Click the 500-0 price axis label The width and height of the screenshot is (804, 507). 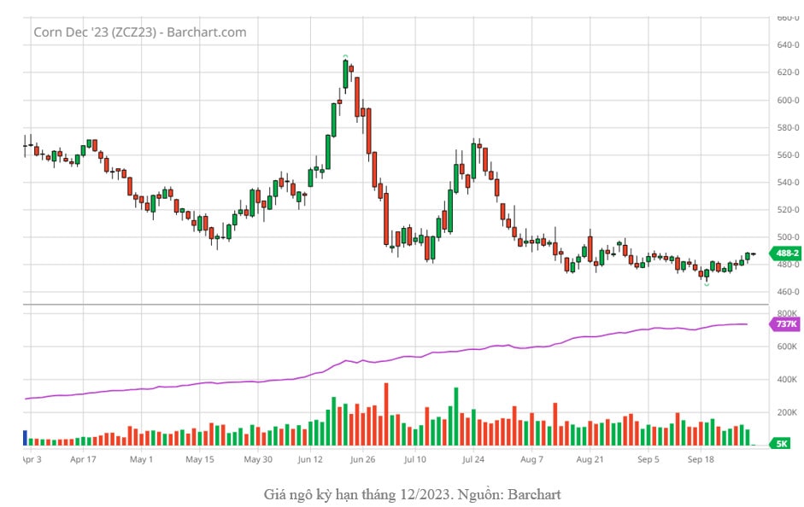788,237
